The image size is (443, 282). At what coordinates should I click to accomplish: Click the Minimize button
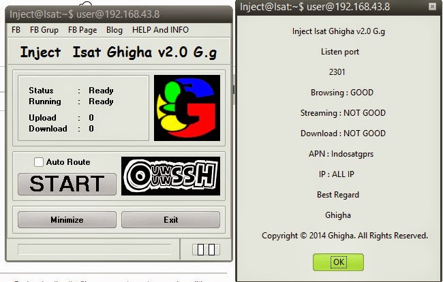pyautogui.click(x=67, y=219)
